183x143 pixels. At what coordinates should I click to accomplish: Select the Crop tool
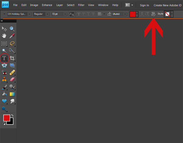[x=12, y=58]
